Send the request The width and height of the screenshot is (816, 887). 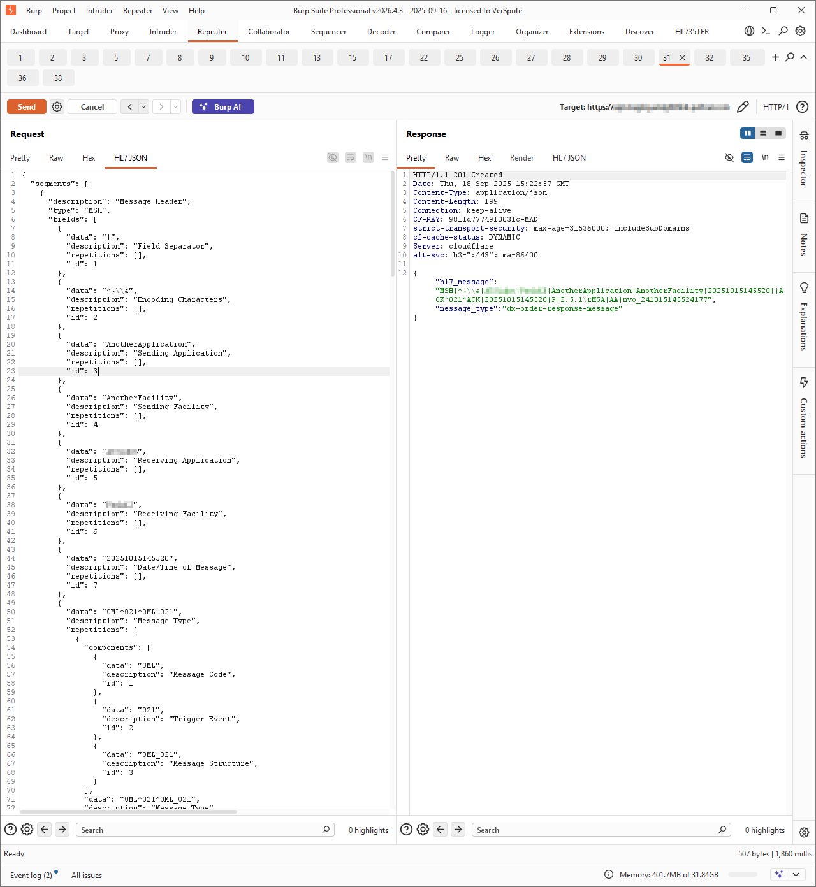tap(27, 107)
